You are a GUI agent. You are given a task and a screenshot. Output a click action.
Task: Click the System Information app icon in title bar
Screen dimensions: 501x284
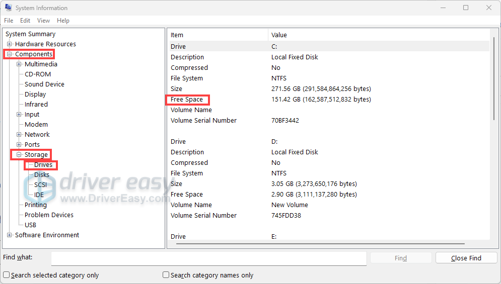(8, 8)
